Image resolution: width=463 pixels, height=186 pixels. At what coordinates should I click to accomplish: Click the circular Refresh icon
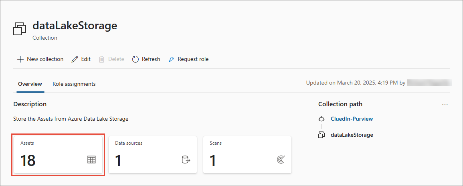(135, 59)
